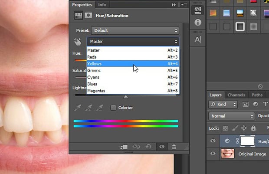This screenshot has width=269, height=174.
Task: Hide the Hue/Saturation layer
Action: point(213,141)
